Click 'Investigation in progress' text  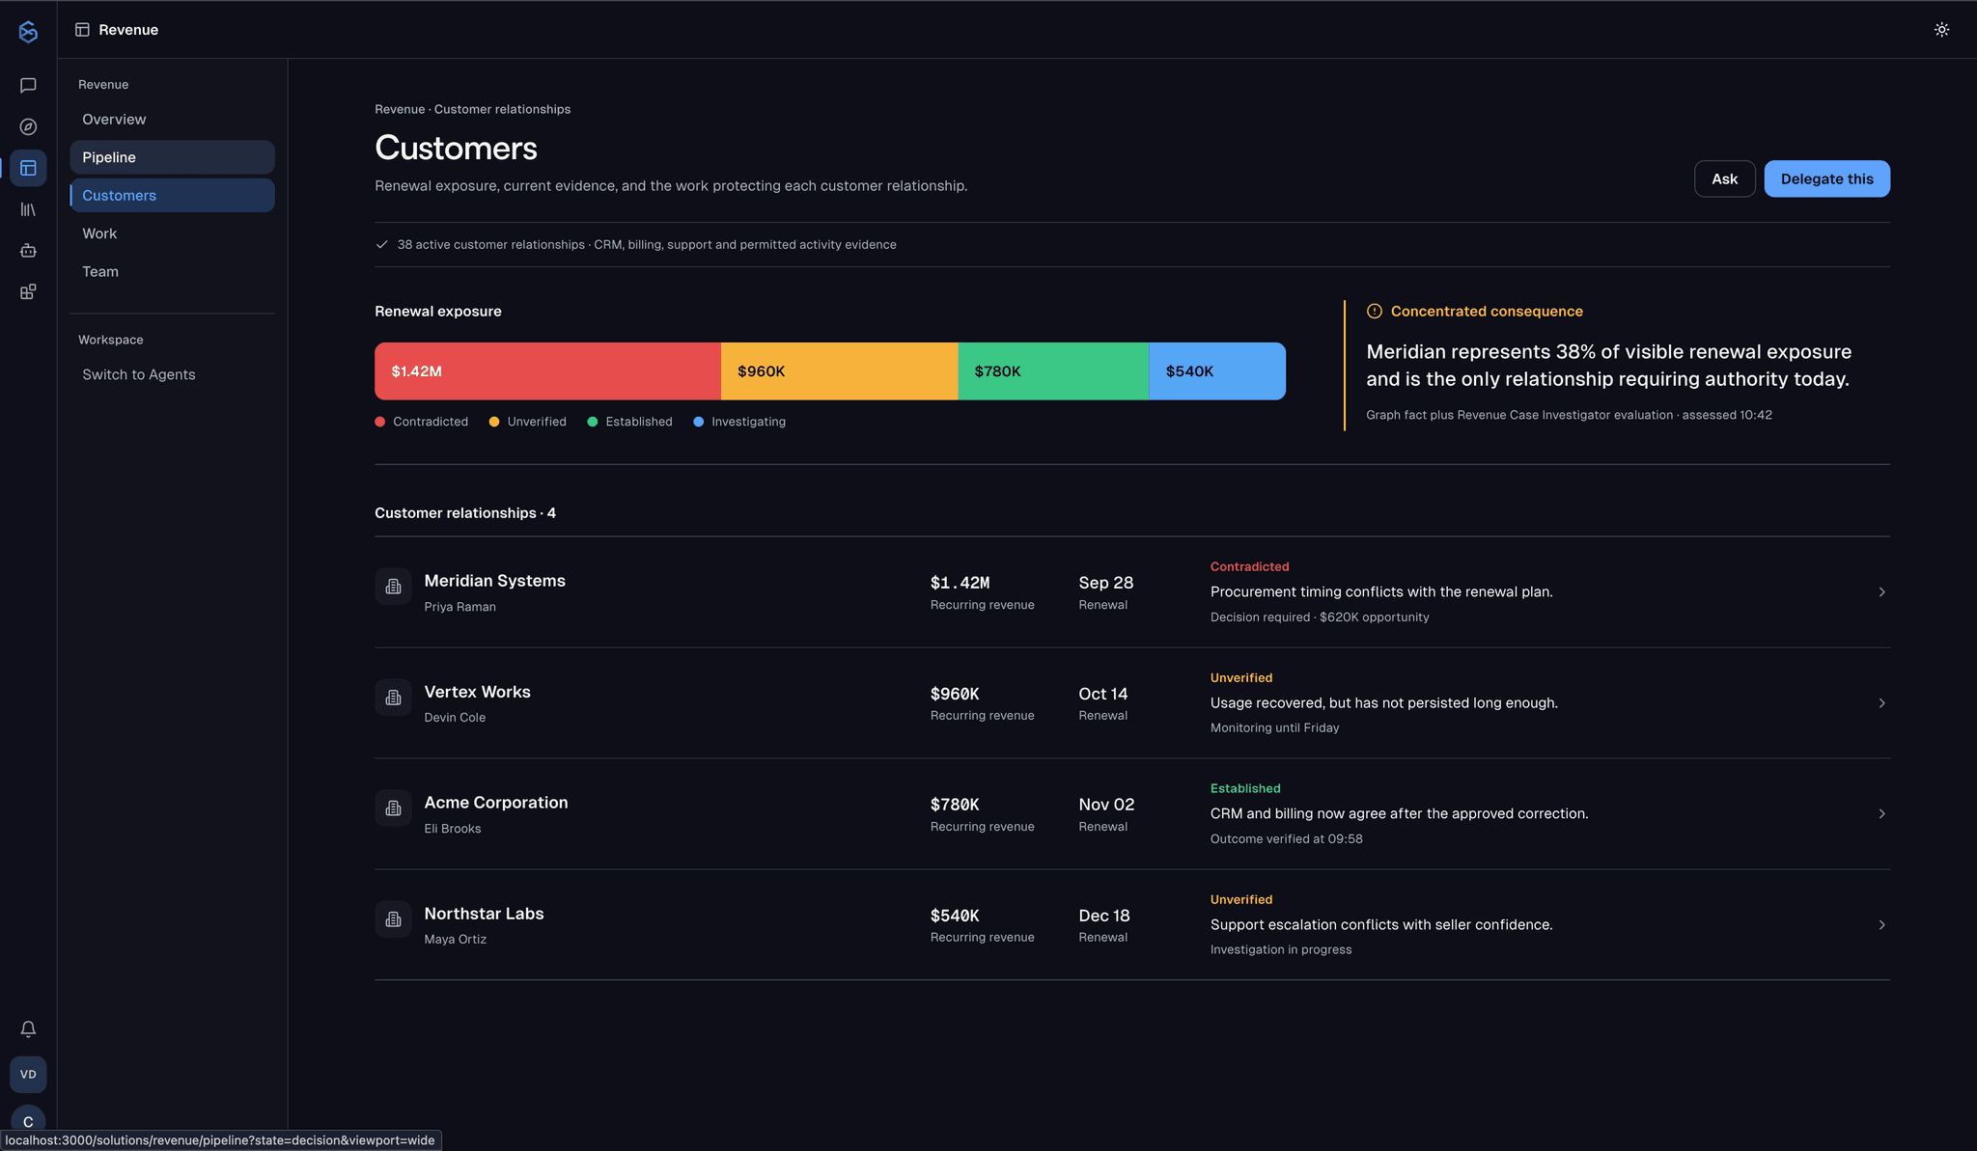pos(1281,950)
